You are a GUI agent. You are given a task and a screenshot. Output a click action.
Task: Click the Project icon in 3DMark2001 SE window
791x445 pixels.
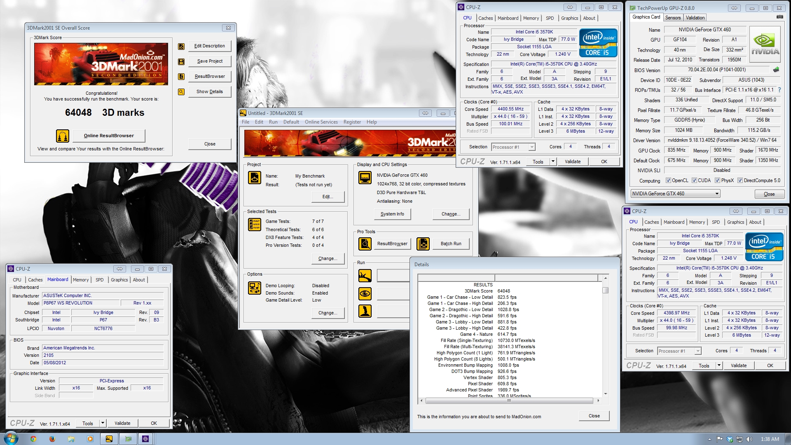pos(255,178)
